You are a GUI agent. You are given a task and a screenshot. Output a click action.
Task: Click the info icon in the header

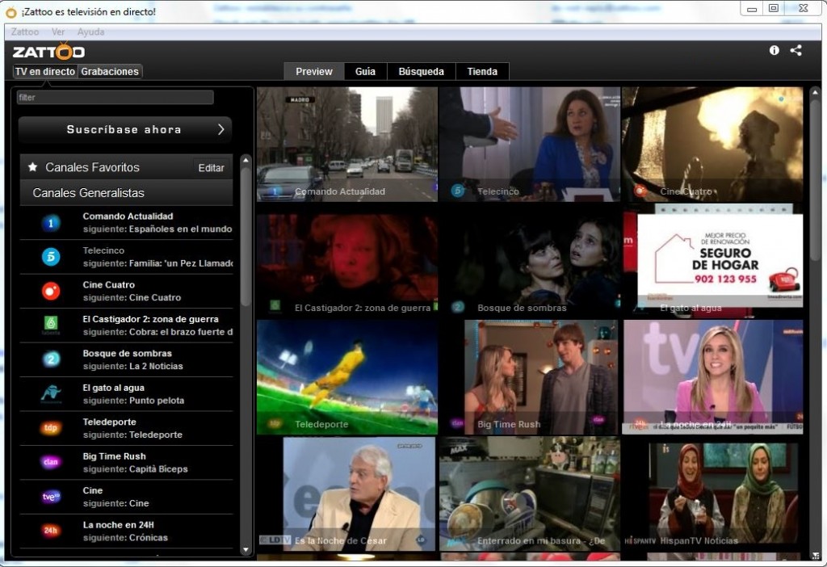click(x=774, y=50)
